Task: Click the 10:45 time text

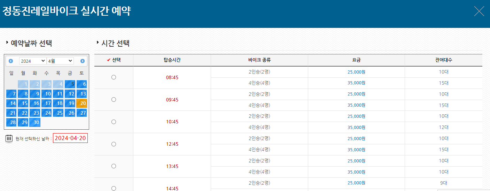Action: coord(172,122)
